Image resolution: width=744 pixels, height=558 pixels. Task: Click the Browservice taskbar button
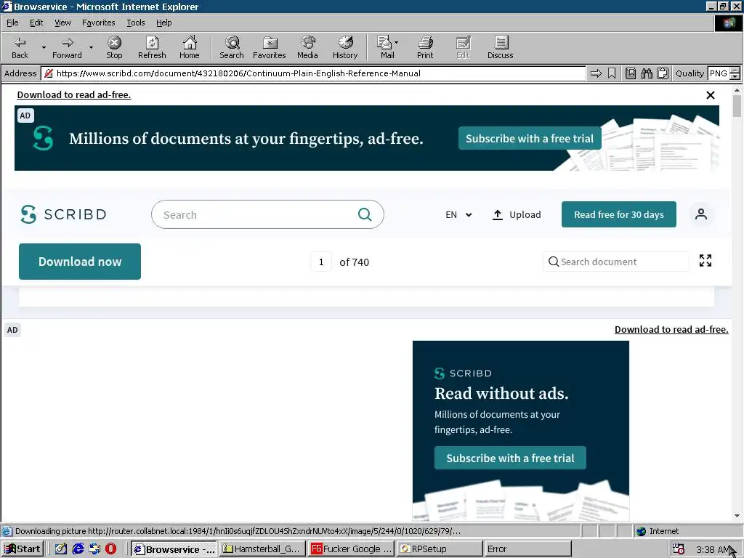(174, 549)
